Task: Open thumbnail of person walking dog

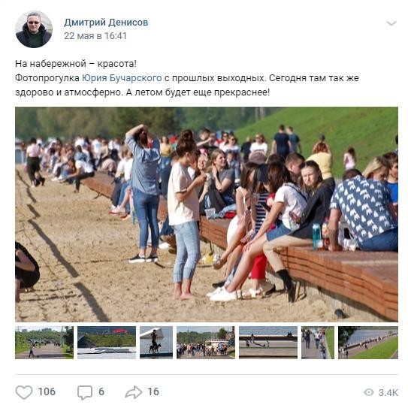Action: [156, 343]
